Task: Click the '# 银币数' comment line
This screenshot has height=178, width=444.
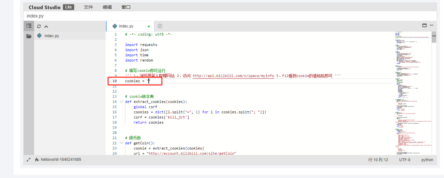Action: pyautogui.click(x=133, y=138)
